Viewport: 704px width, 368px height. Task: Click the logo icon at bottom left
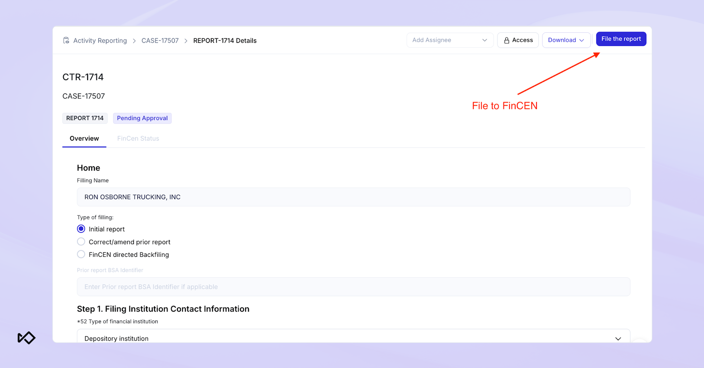click(x=26, y=338)
